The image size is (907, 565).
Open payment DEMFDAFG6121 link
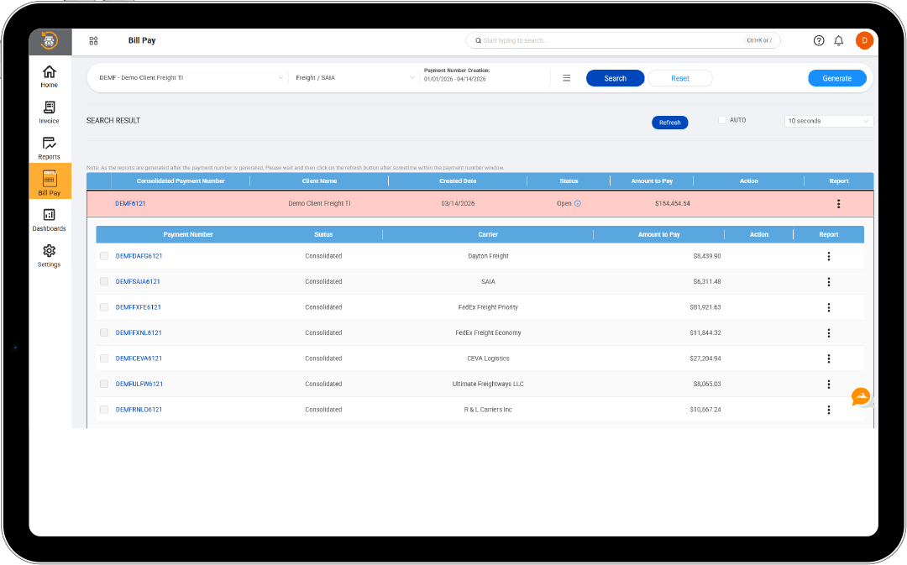tap(139, 255)
